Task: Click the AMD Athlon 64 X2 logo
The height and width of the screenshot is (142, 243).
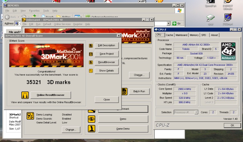Action: pyautogui.click(x=228, y=51)
